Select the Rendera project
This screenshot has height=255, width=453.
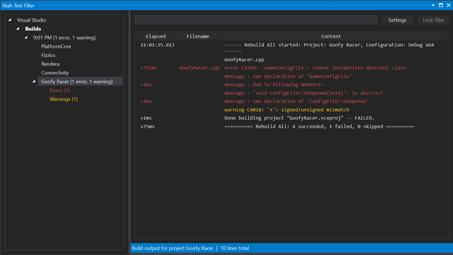coord(50,64)
